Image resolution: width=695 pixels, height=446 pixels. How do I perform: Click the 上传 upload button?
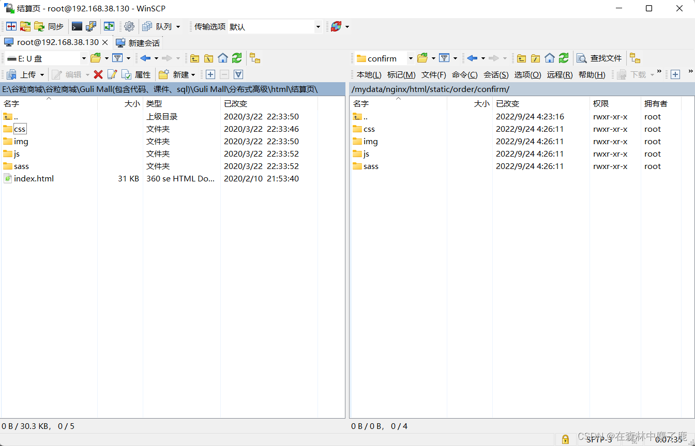tap(21, 74)
